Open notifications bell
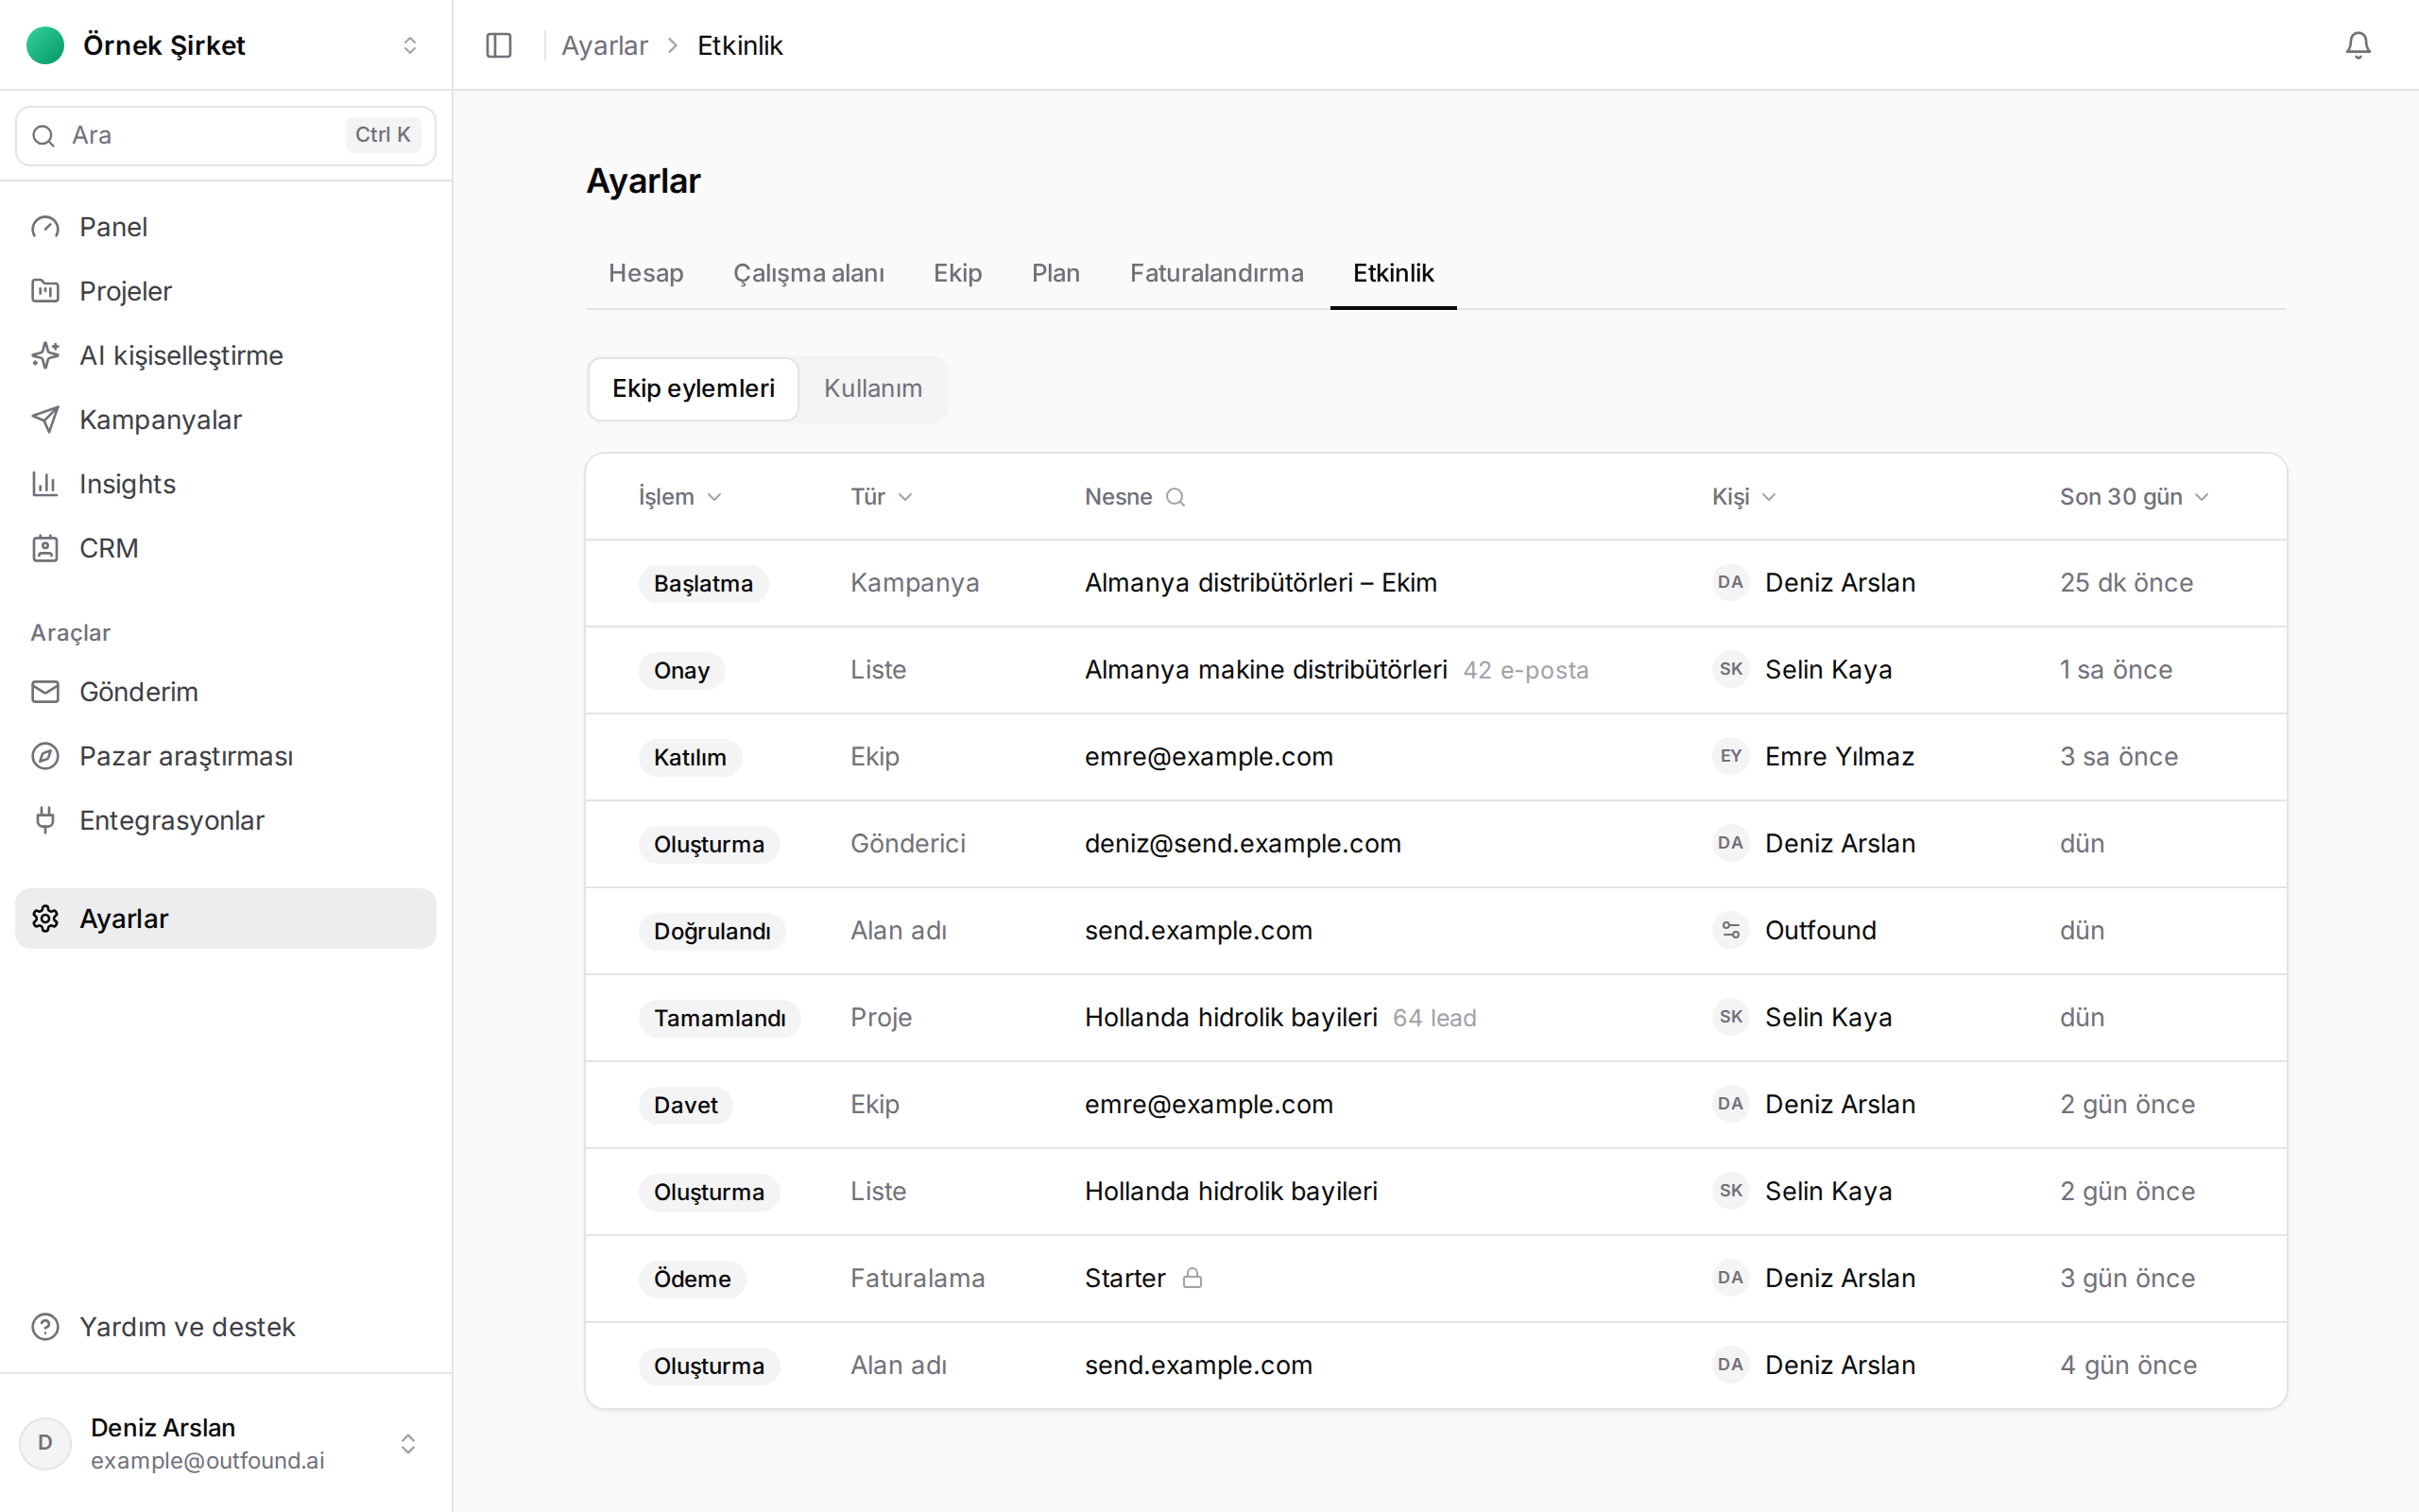 2358,45
